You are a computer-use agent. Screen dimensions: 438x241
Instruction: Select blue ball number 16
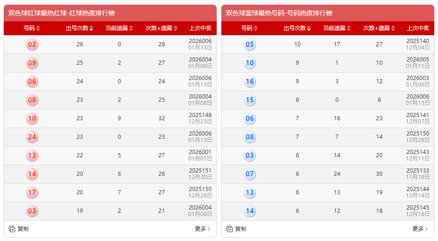coord(250,82)
